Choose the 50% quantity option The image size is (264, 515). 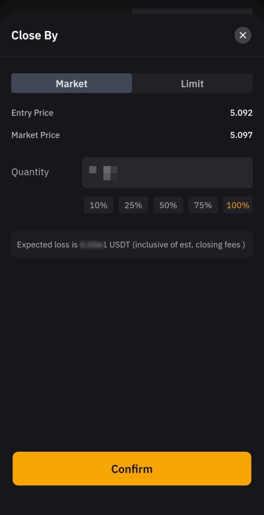click(168, 205)
